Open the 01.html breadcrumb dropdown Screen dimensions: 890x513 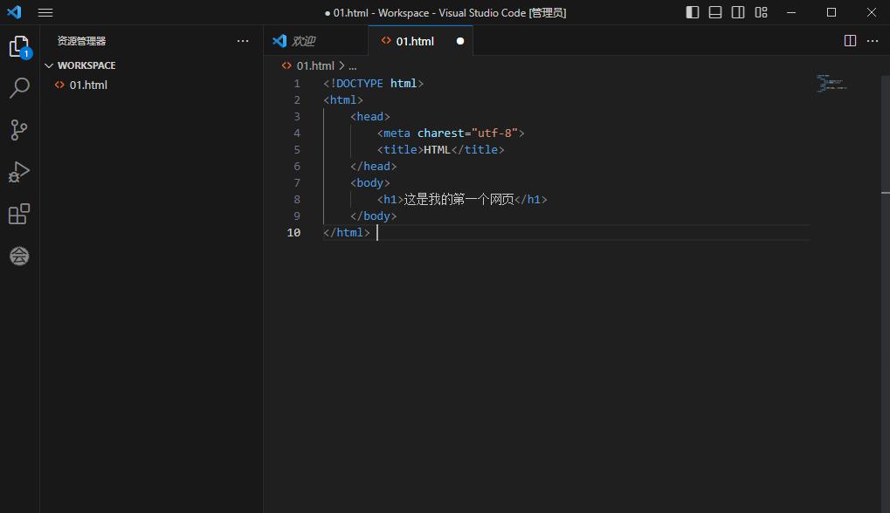tap(314, 65)
